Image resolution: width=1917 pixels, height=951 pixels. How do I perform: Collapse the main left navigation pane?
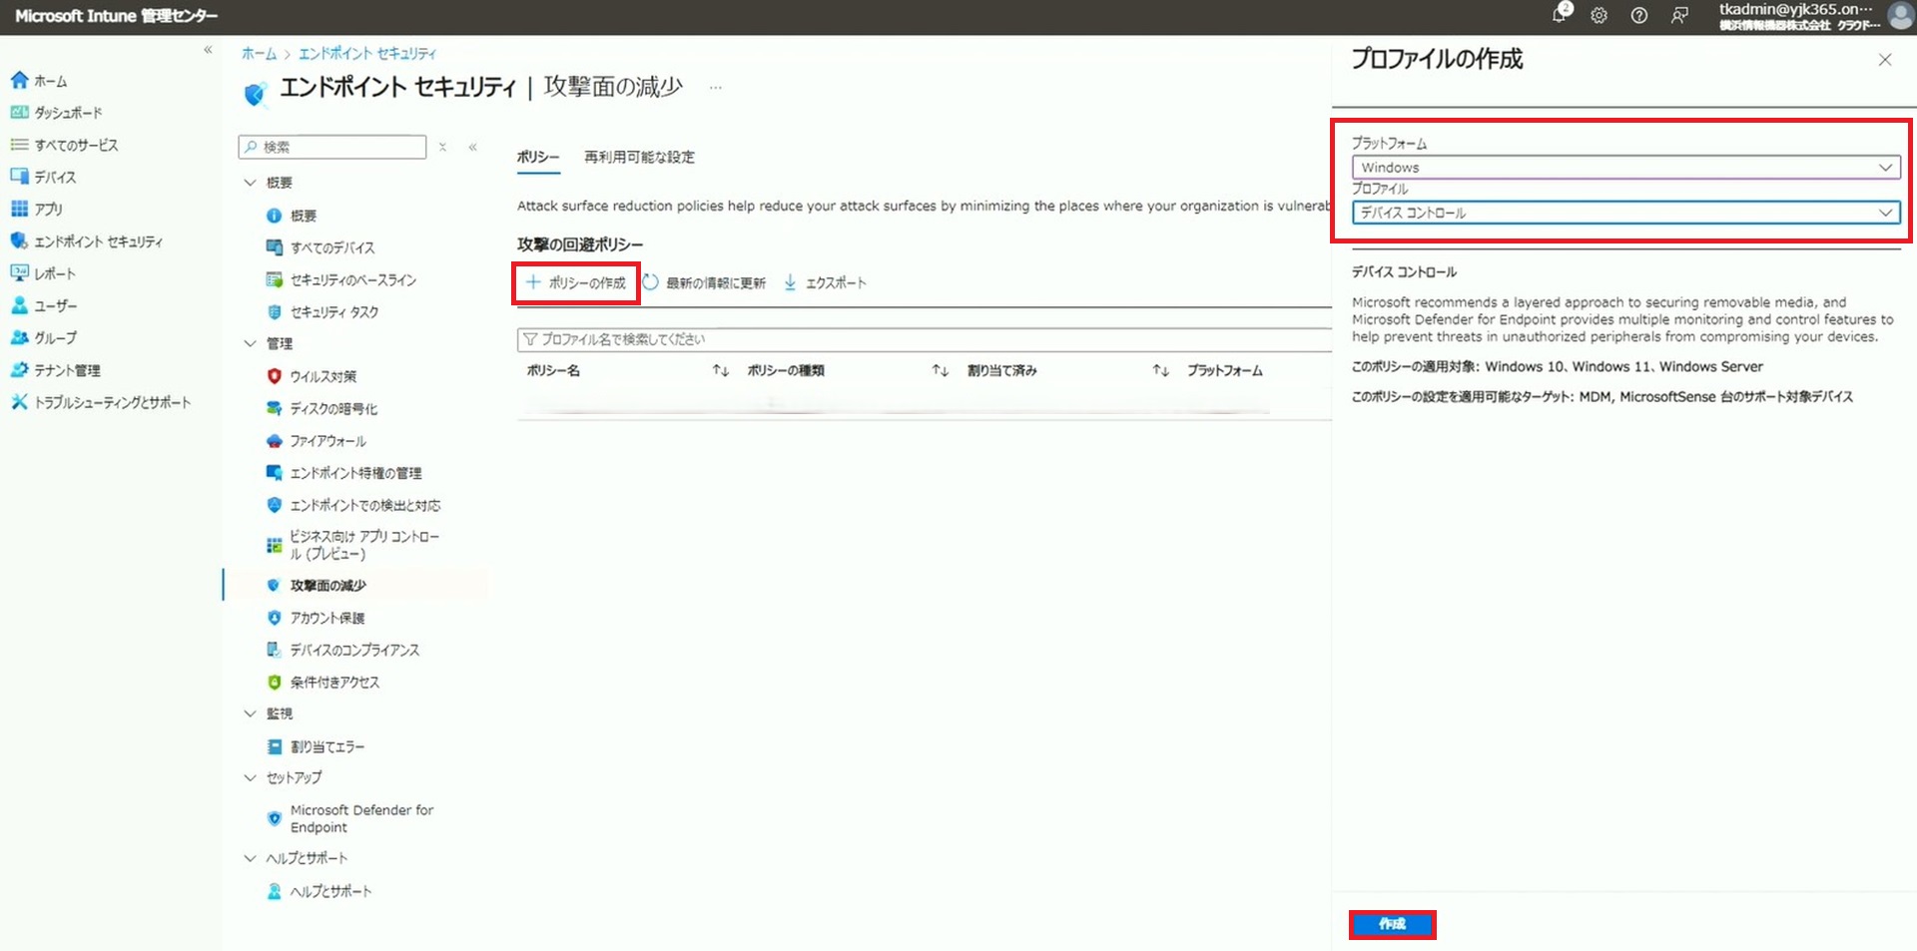(x=208, y=50)
